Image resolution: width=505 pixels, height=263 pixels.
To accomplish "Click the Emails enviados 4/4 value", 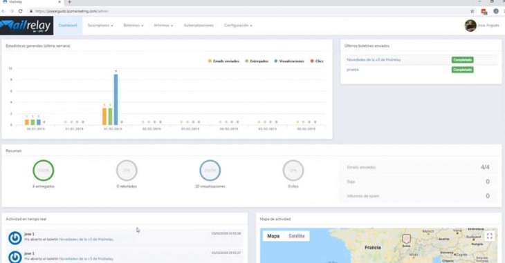I will pos(485,167).
